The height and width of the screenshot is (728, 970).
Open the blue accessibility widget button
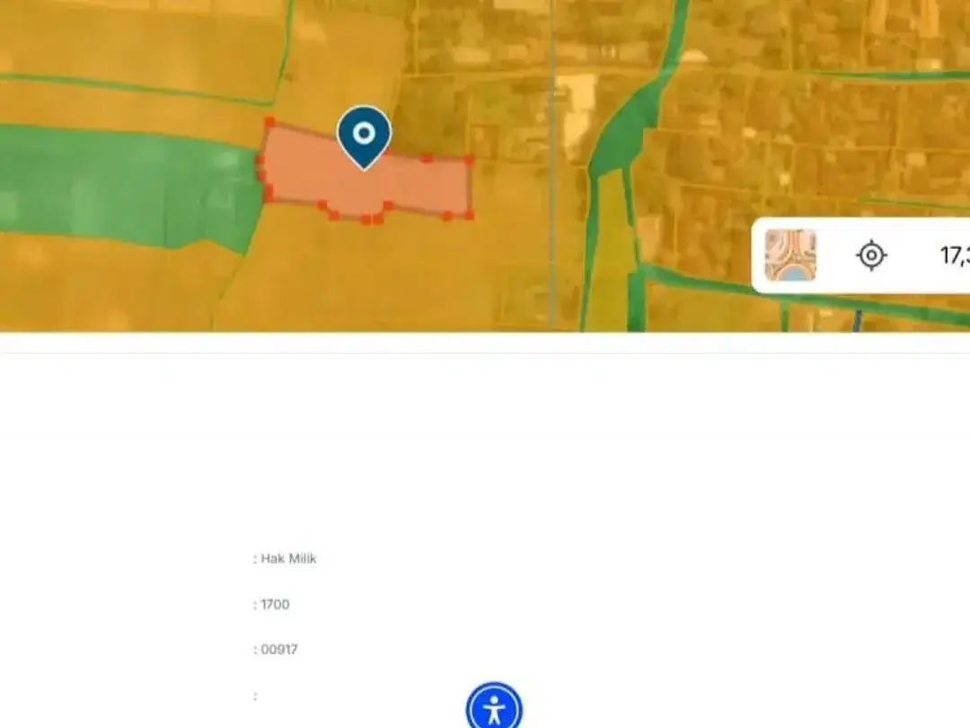(x=494, y=707)
